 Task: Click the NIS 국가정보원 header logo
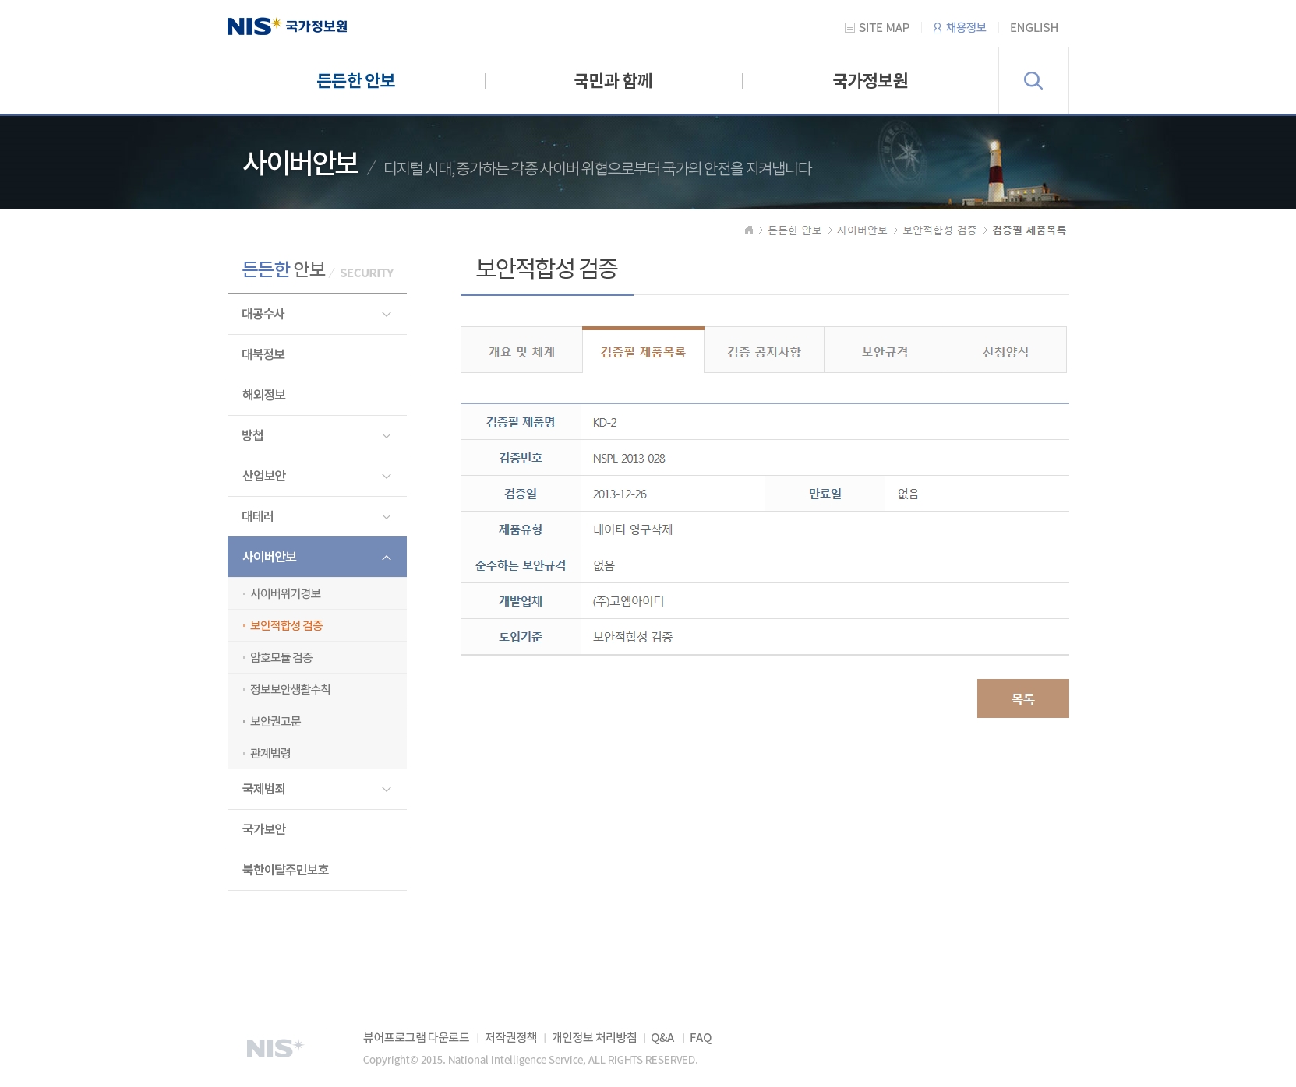[287, 26]
